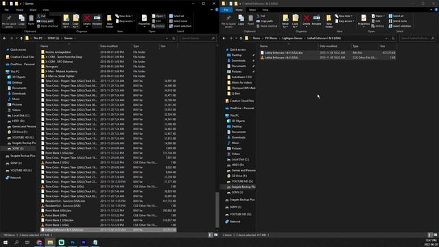
Task: Click New folder in the Games window
Action: point(110,21)
